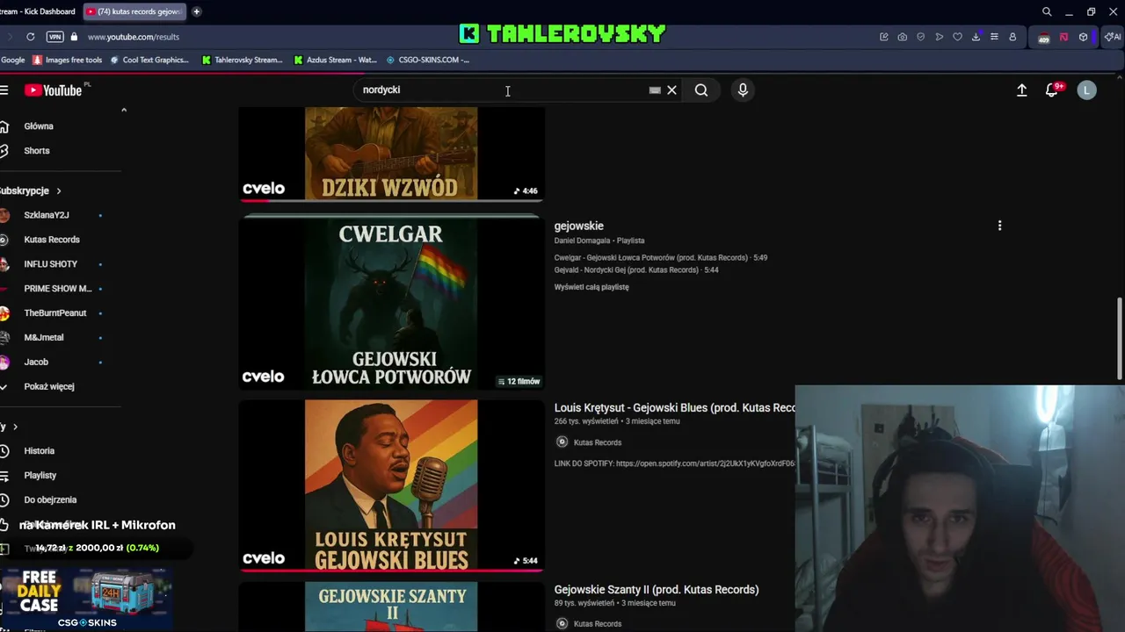Open the Gejowski Łowca Potworów playlist thumbnail
1125x632 pixels.
[x=391, y=305]
